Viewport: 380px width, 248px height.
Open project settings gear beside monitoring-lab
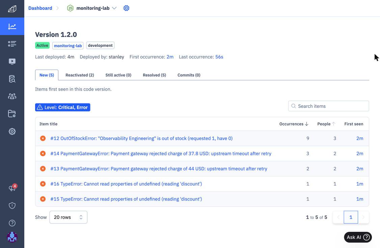[126, 8]
